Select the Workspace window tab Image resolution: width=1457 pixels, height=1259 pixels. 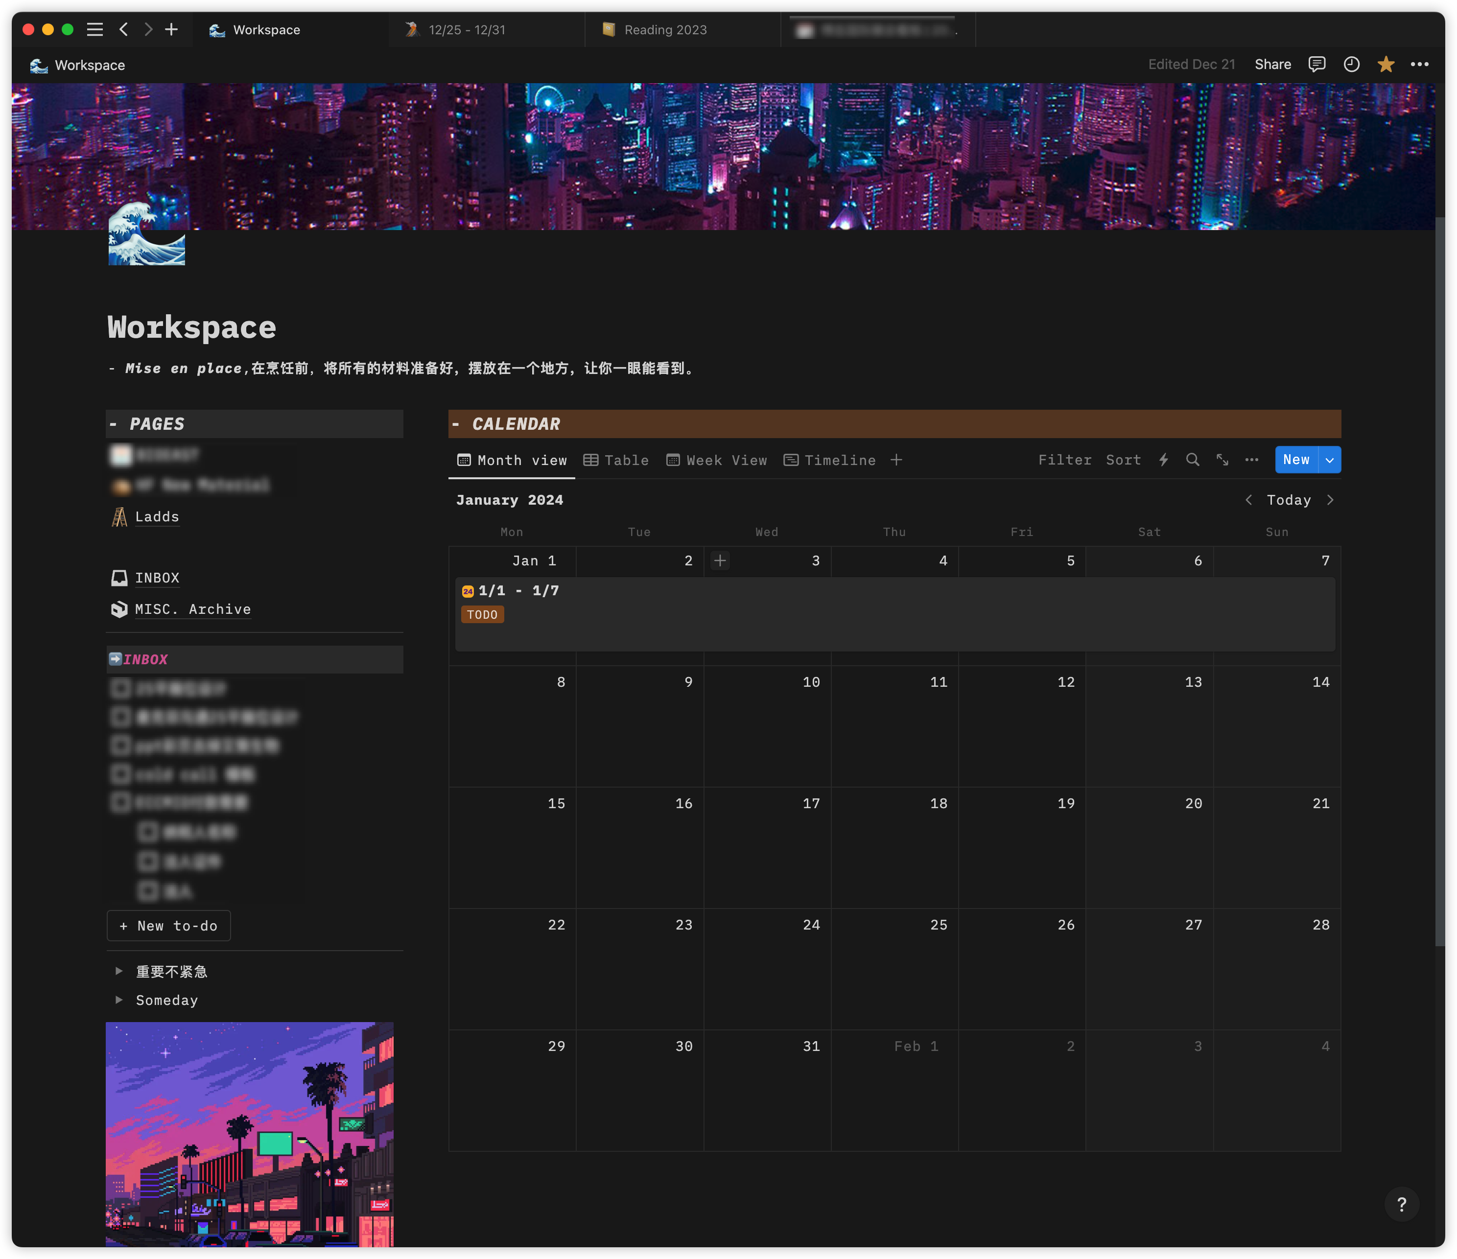(290, 29)
